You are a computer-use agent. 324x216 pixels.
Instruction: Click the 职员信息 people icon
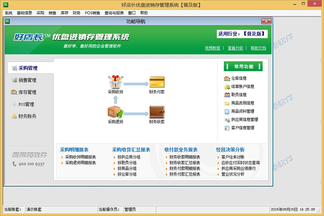pyautogui.click(x=227, y=95)
